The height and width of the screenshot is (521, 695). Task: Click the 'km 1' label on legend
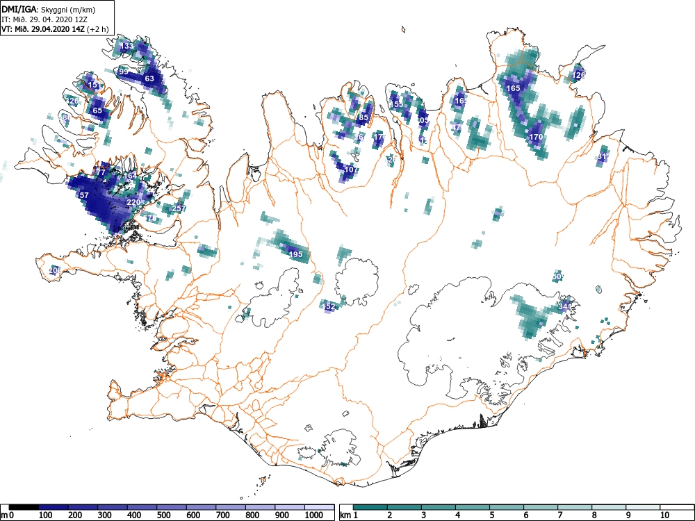[x=350, y=515]
